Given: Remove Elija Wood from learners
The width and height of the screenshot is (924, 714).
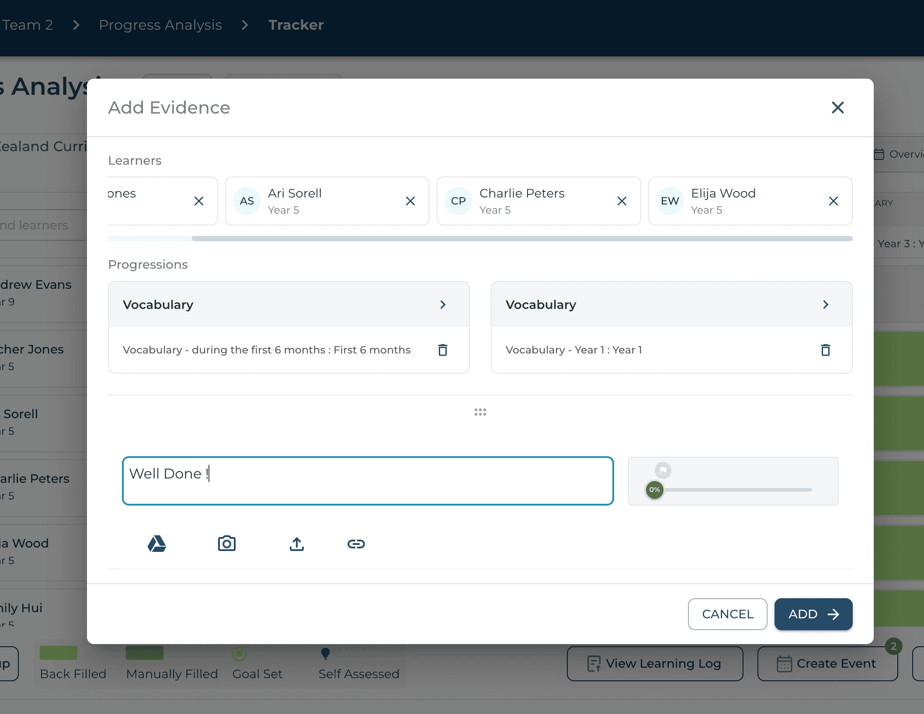Looking at the screenshot, I should pos(833,201).
